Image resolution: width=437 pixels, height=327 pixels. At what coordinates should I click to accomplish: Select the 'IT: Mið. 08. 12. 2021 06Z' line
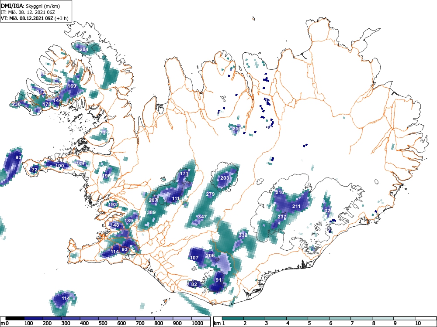pos(28,12)
